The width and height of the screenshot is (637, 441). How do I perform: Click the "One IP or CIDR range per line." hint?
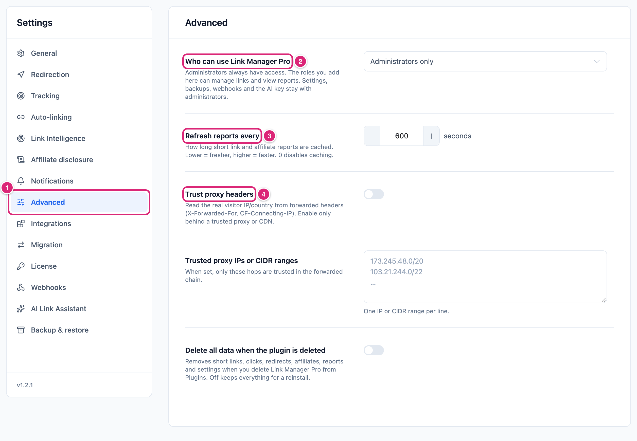(406, 311)
